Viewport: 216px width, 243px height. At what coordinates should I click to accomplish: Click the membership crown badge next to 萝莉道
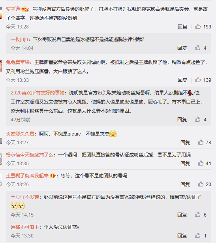pos(24,9)
